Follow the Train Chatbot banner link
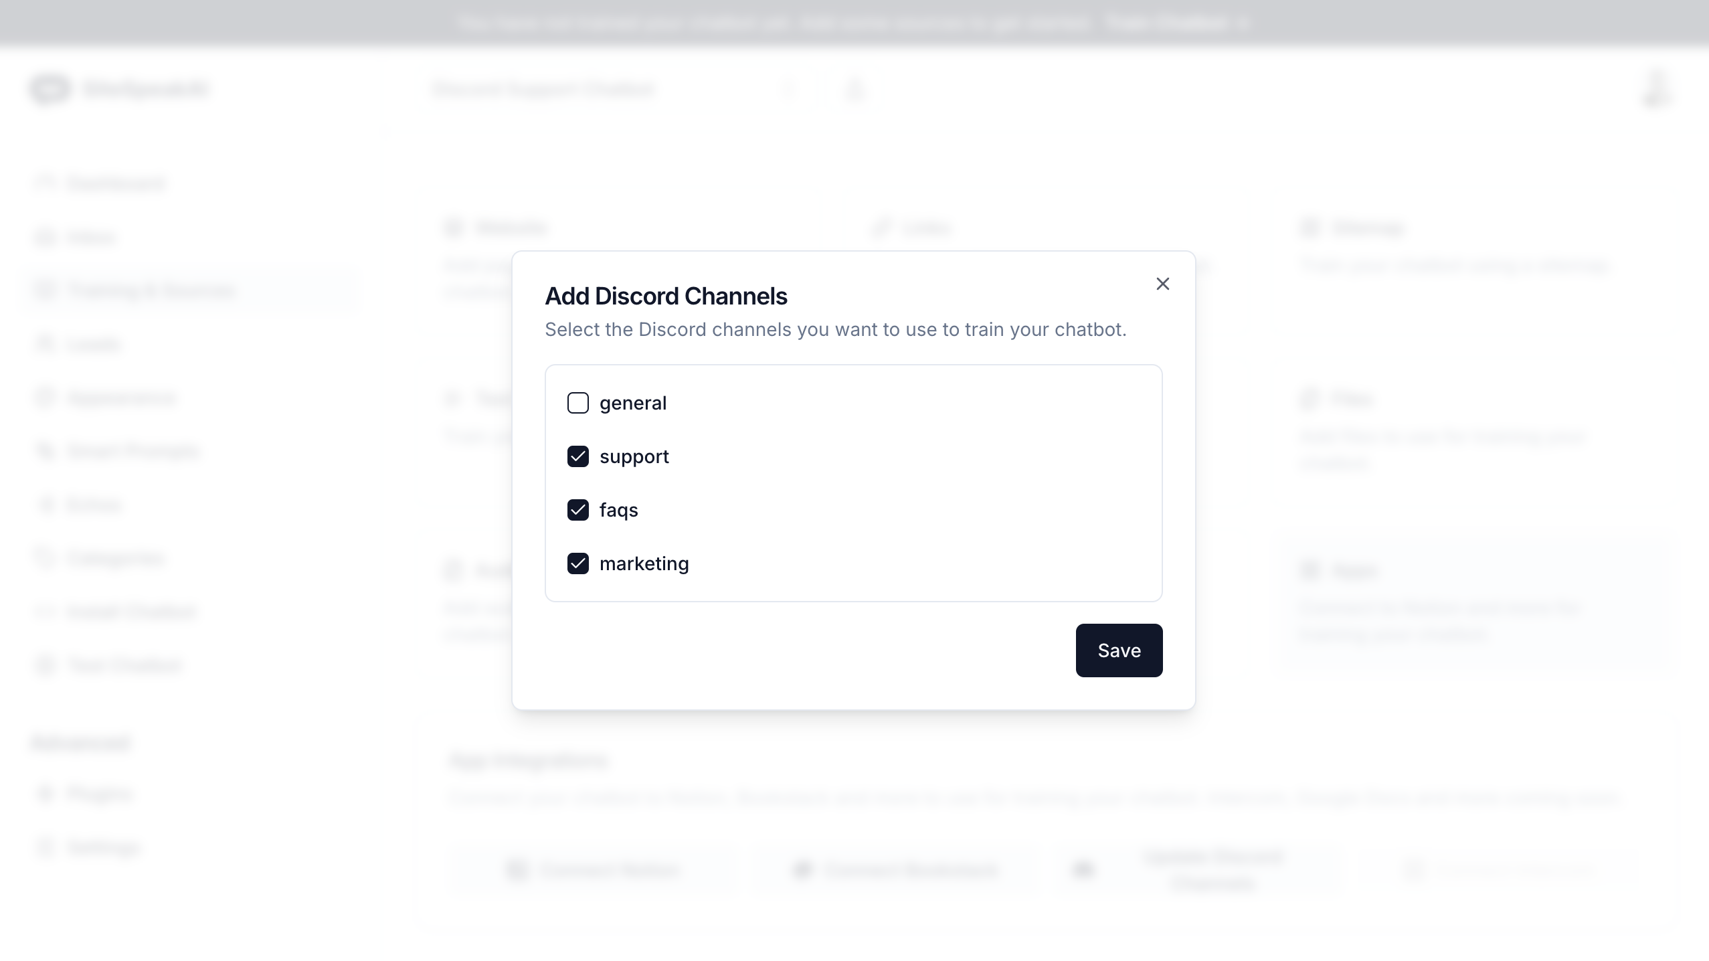Image resolution: width=1709 pixels, height=961 pixels. click(1176, 23)
